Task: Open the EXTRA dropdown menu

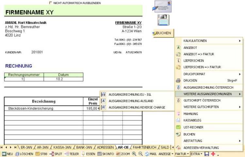Action: click(x=196, y=154)
